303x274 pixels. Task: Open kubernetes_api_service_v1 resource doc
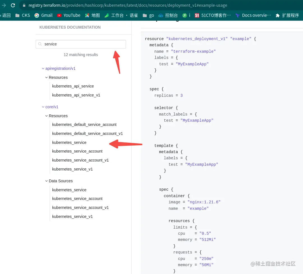(76, 95)
